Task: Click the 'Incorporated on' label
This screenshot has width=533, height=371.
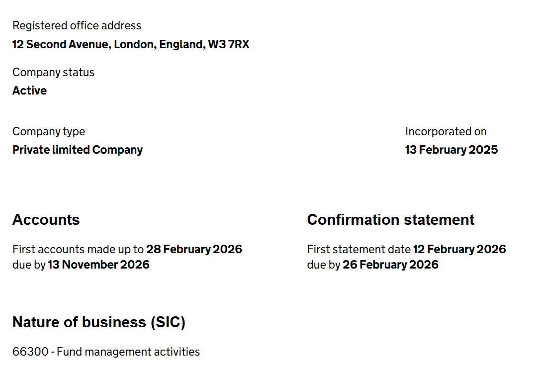Action: tap(445, 131)
